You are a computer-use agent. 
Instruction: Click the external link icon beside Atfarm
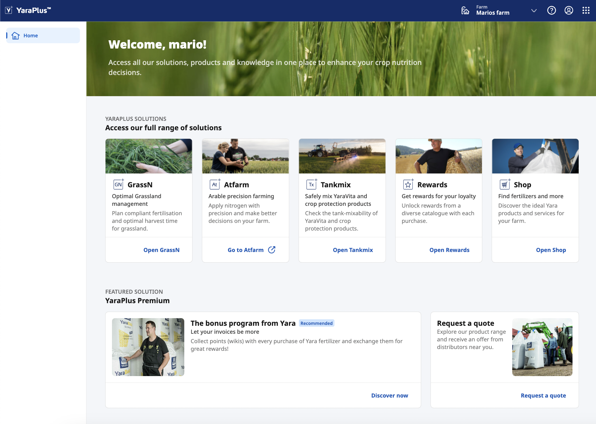point(272,250)
